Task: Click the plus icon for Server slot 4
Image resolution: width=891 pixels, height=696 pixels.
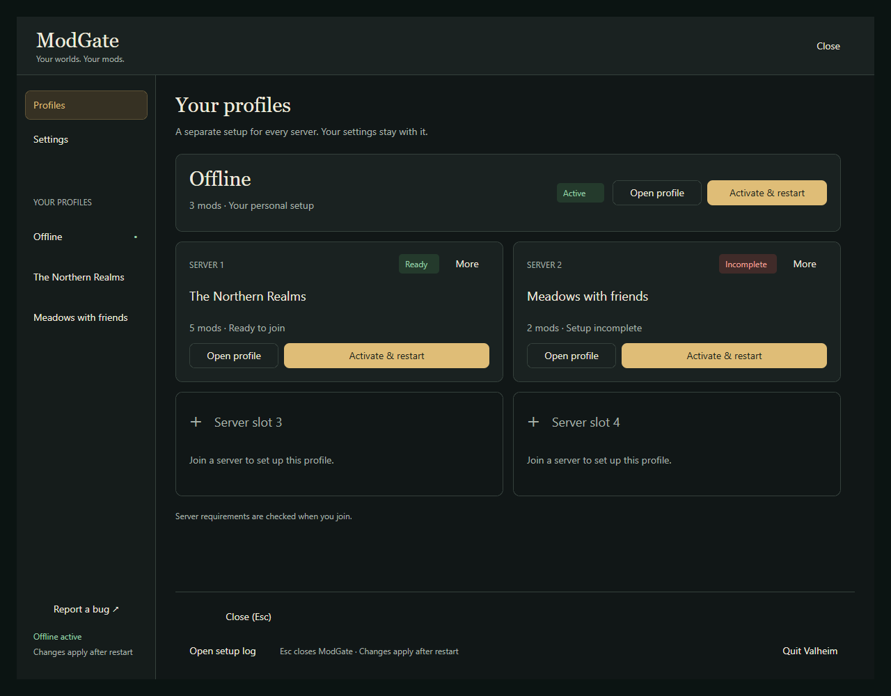Action: [533, 422]
